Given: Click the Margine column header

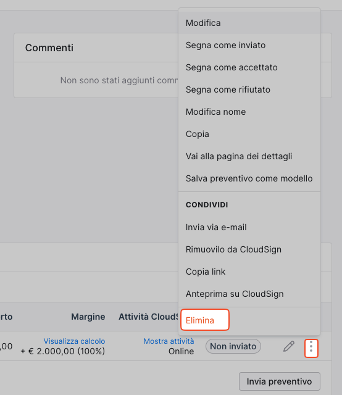Looking at the screenshot, I should [88, 317].
